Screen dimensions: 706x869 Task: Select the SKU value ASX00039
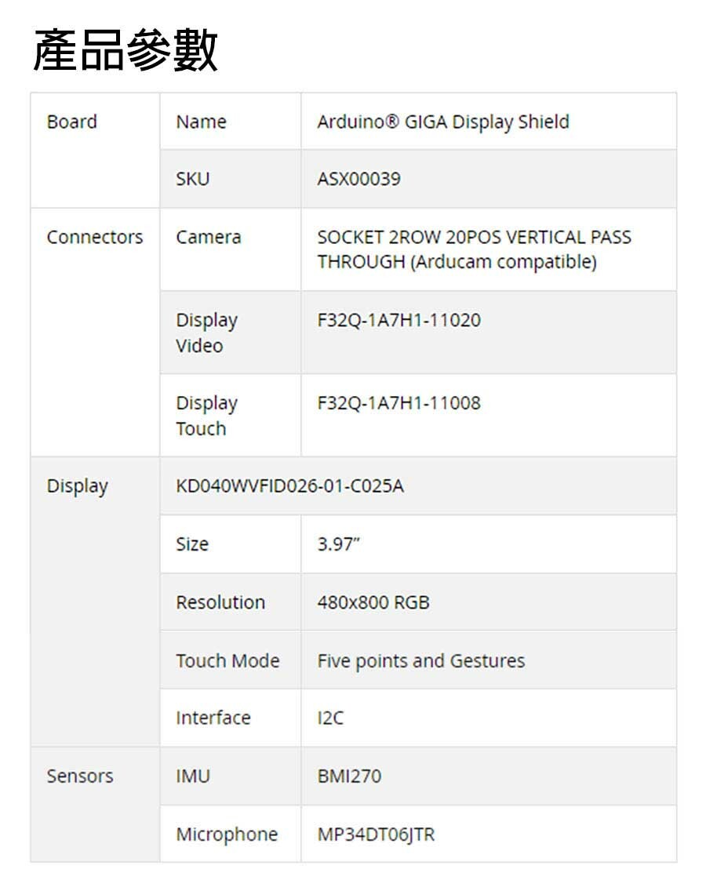pos(358,180)
